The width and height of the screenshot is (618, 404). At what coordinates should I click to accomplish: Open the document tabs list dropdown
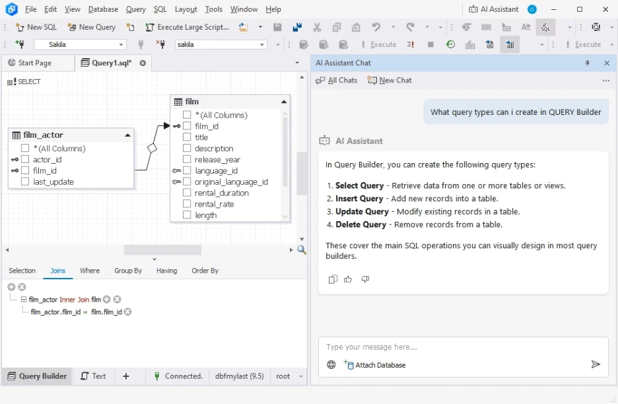(x=297, y=63)
